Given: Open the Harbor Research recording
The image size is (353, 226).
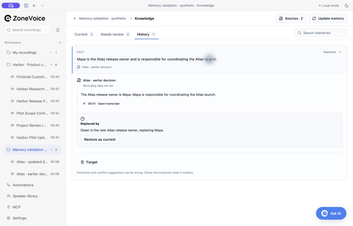Looking at the screenshot, I should (x=35, y=89).
